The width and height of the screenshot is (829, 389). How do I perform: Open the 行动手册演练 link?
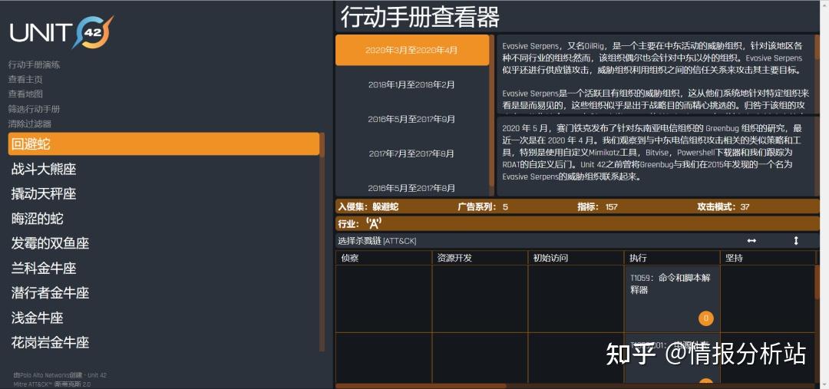click(x=35, y=64)
